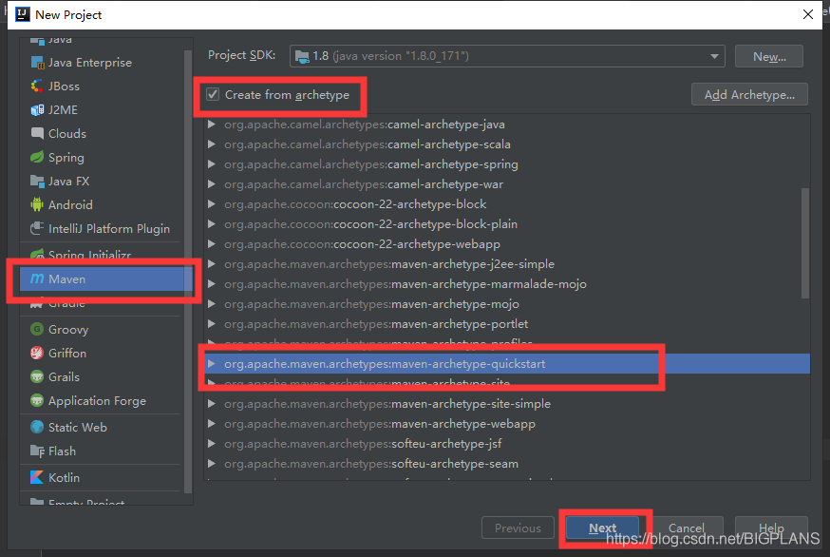830x557 pixels.
Task: Click the JBoss project type icon
Action: point(37,86)
